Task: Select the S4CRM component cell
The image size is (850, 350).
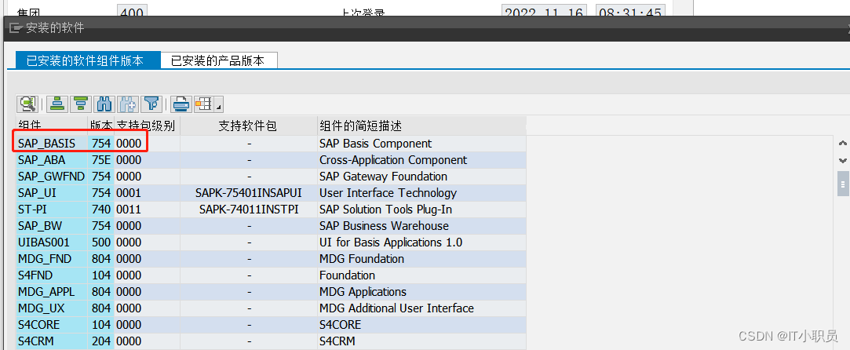Action: pyautogui.click(x=52, y=341)
